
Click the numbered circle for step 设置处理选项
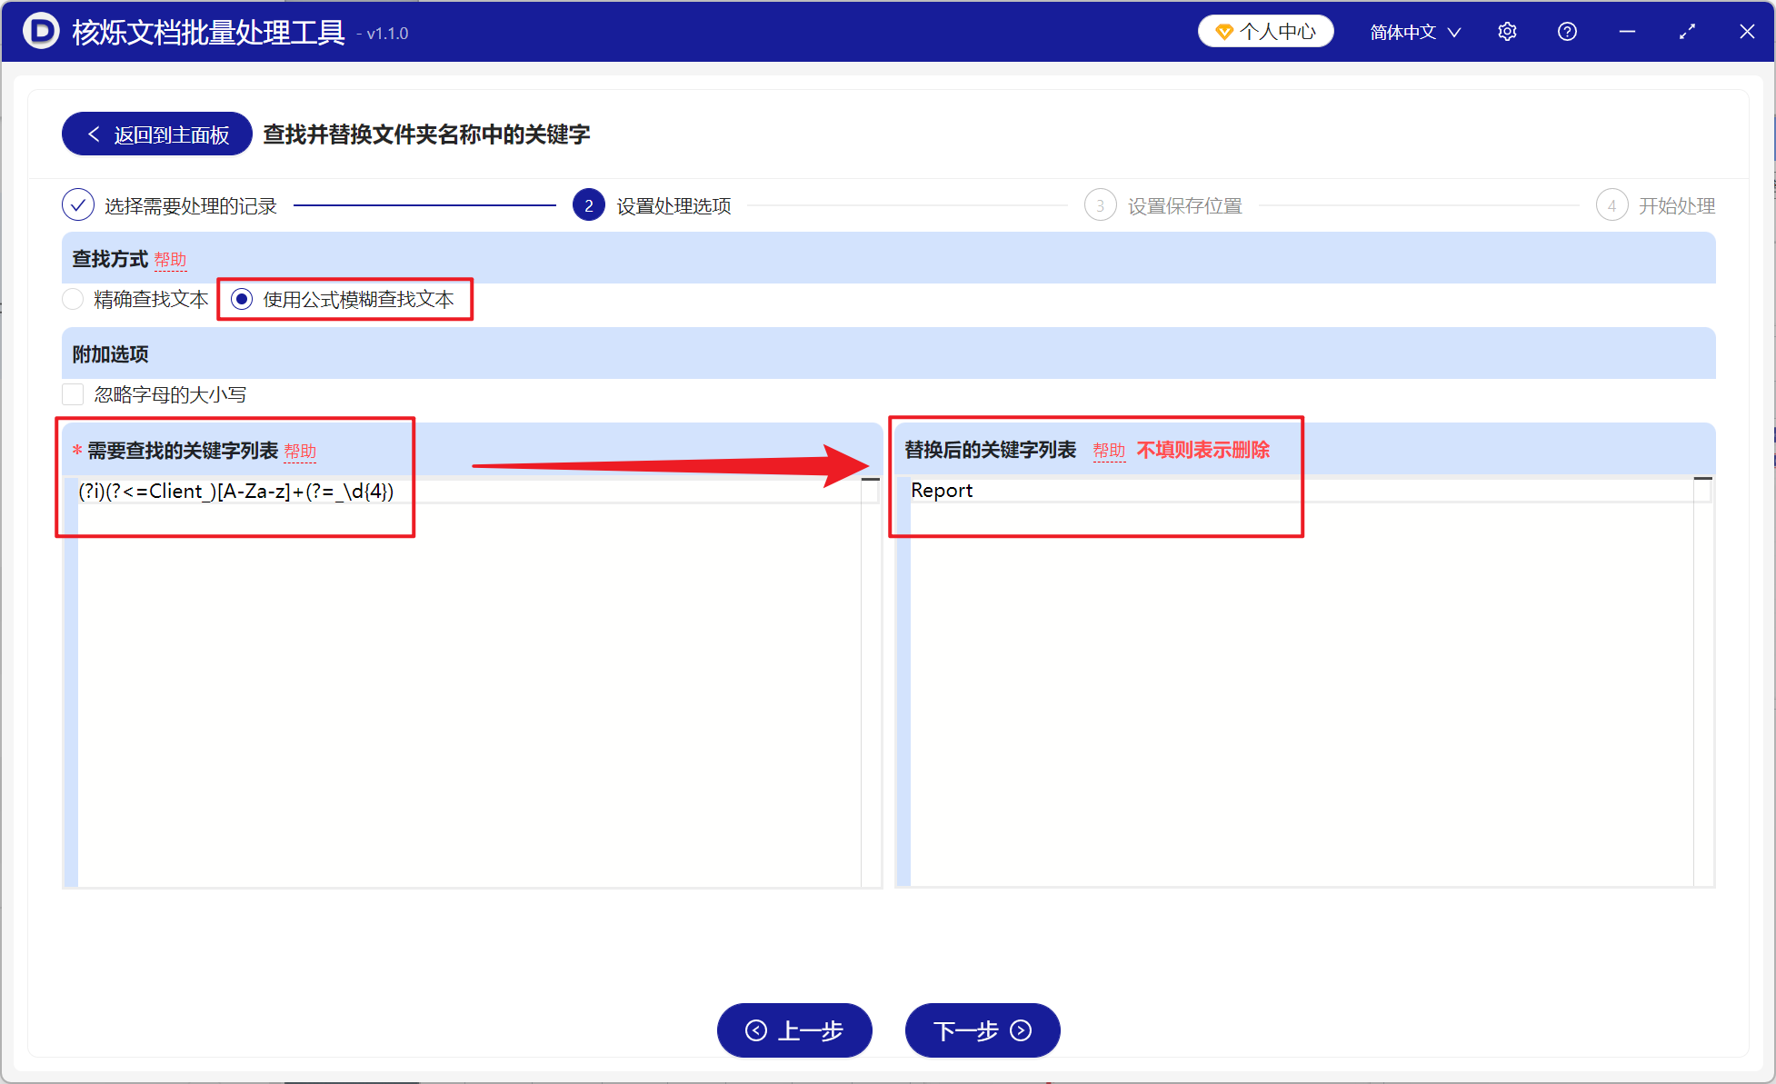tap(588, 204)
